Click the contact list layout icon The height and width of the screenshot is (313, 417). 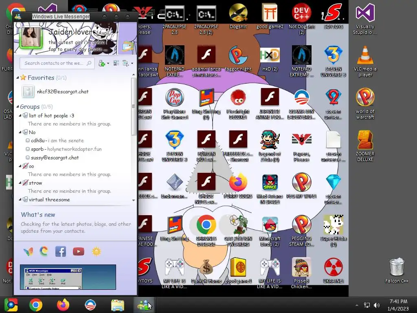click(116, 63)
